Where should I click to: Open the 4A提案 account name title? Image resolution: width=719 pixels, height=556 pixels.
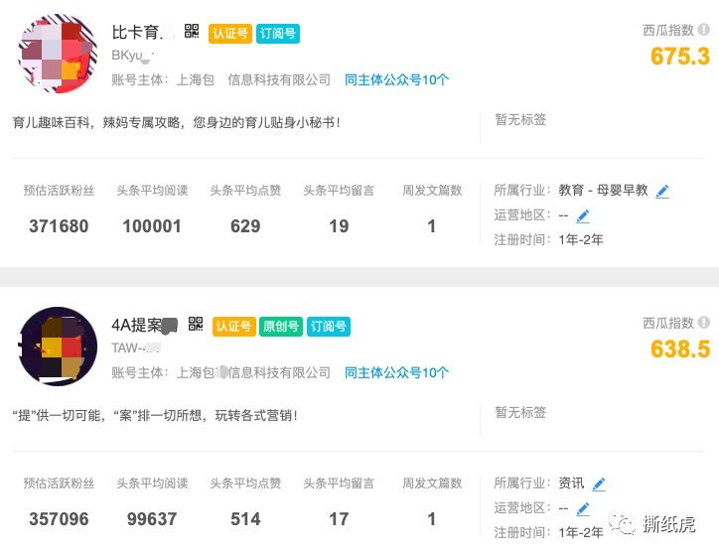144,325
